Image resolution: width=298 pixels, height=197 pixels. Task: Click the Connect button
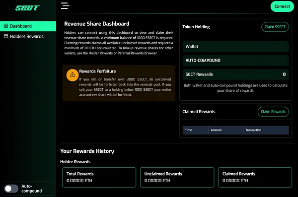[x=282, y=6]
